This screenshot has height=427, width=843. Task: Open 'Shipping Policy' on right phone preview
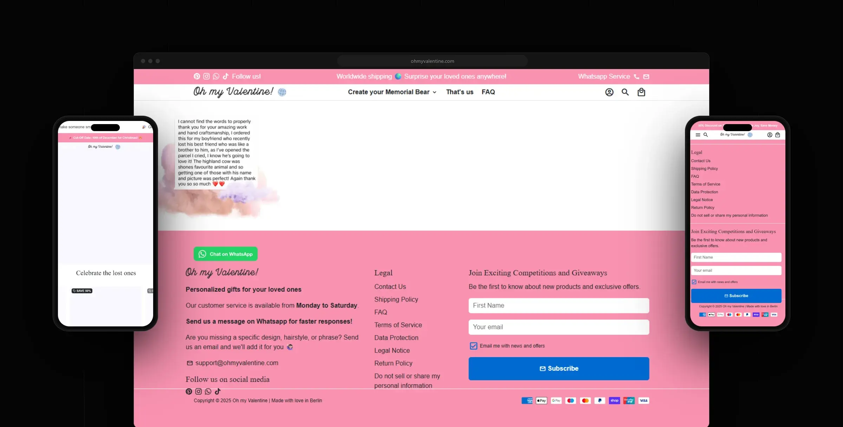(x=705, y=169)
